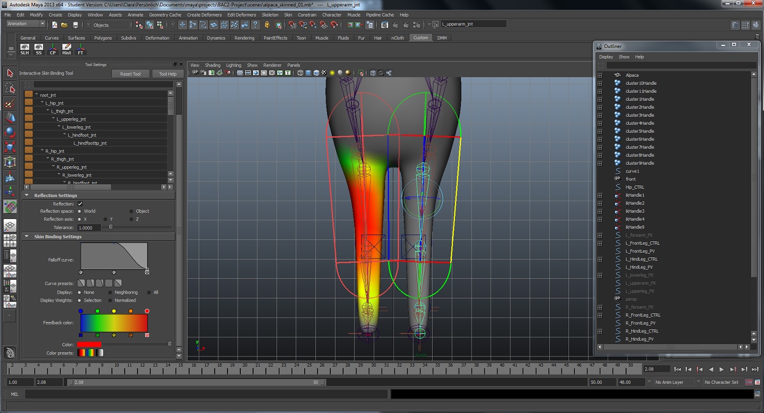Viewport: 764px width, 413px height.
Task: Switch to the Polygons shelf tab
Action: click(x=103, y=38)
